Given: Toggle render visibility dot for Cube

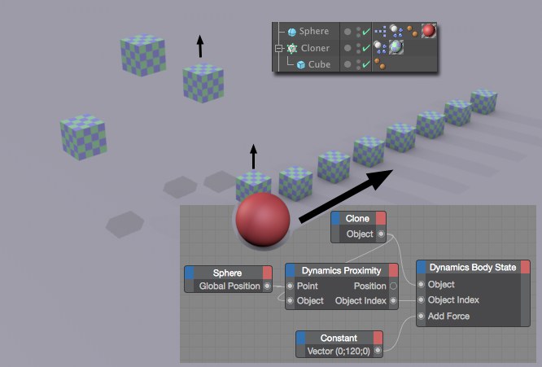Looking at the screenshot, I should [x=358, y=68].
